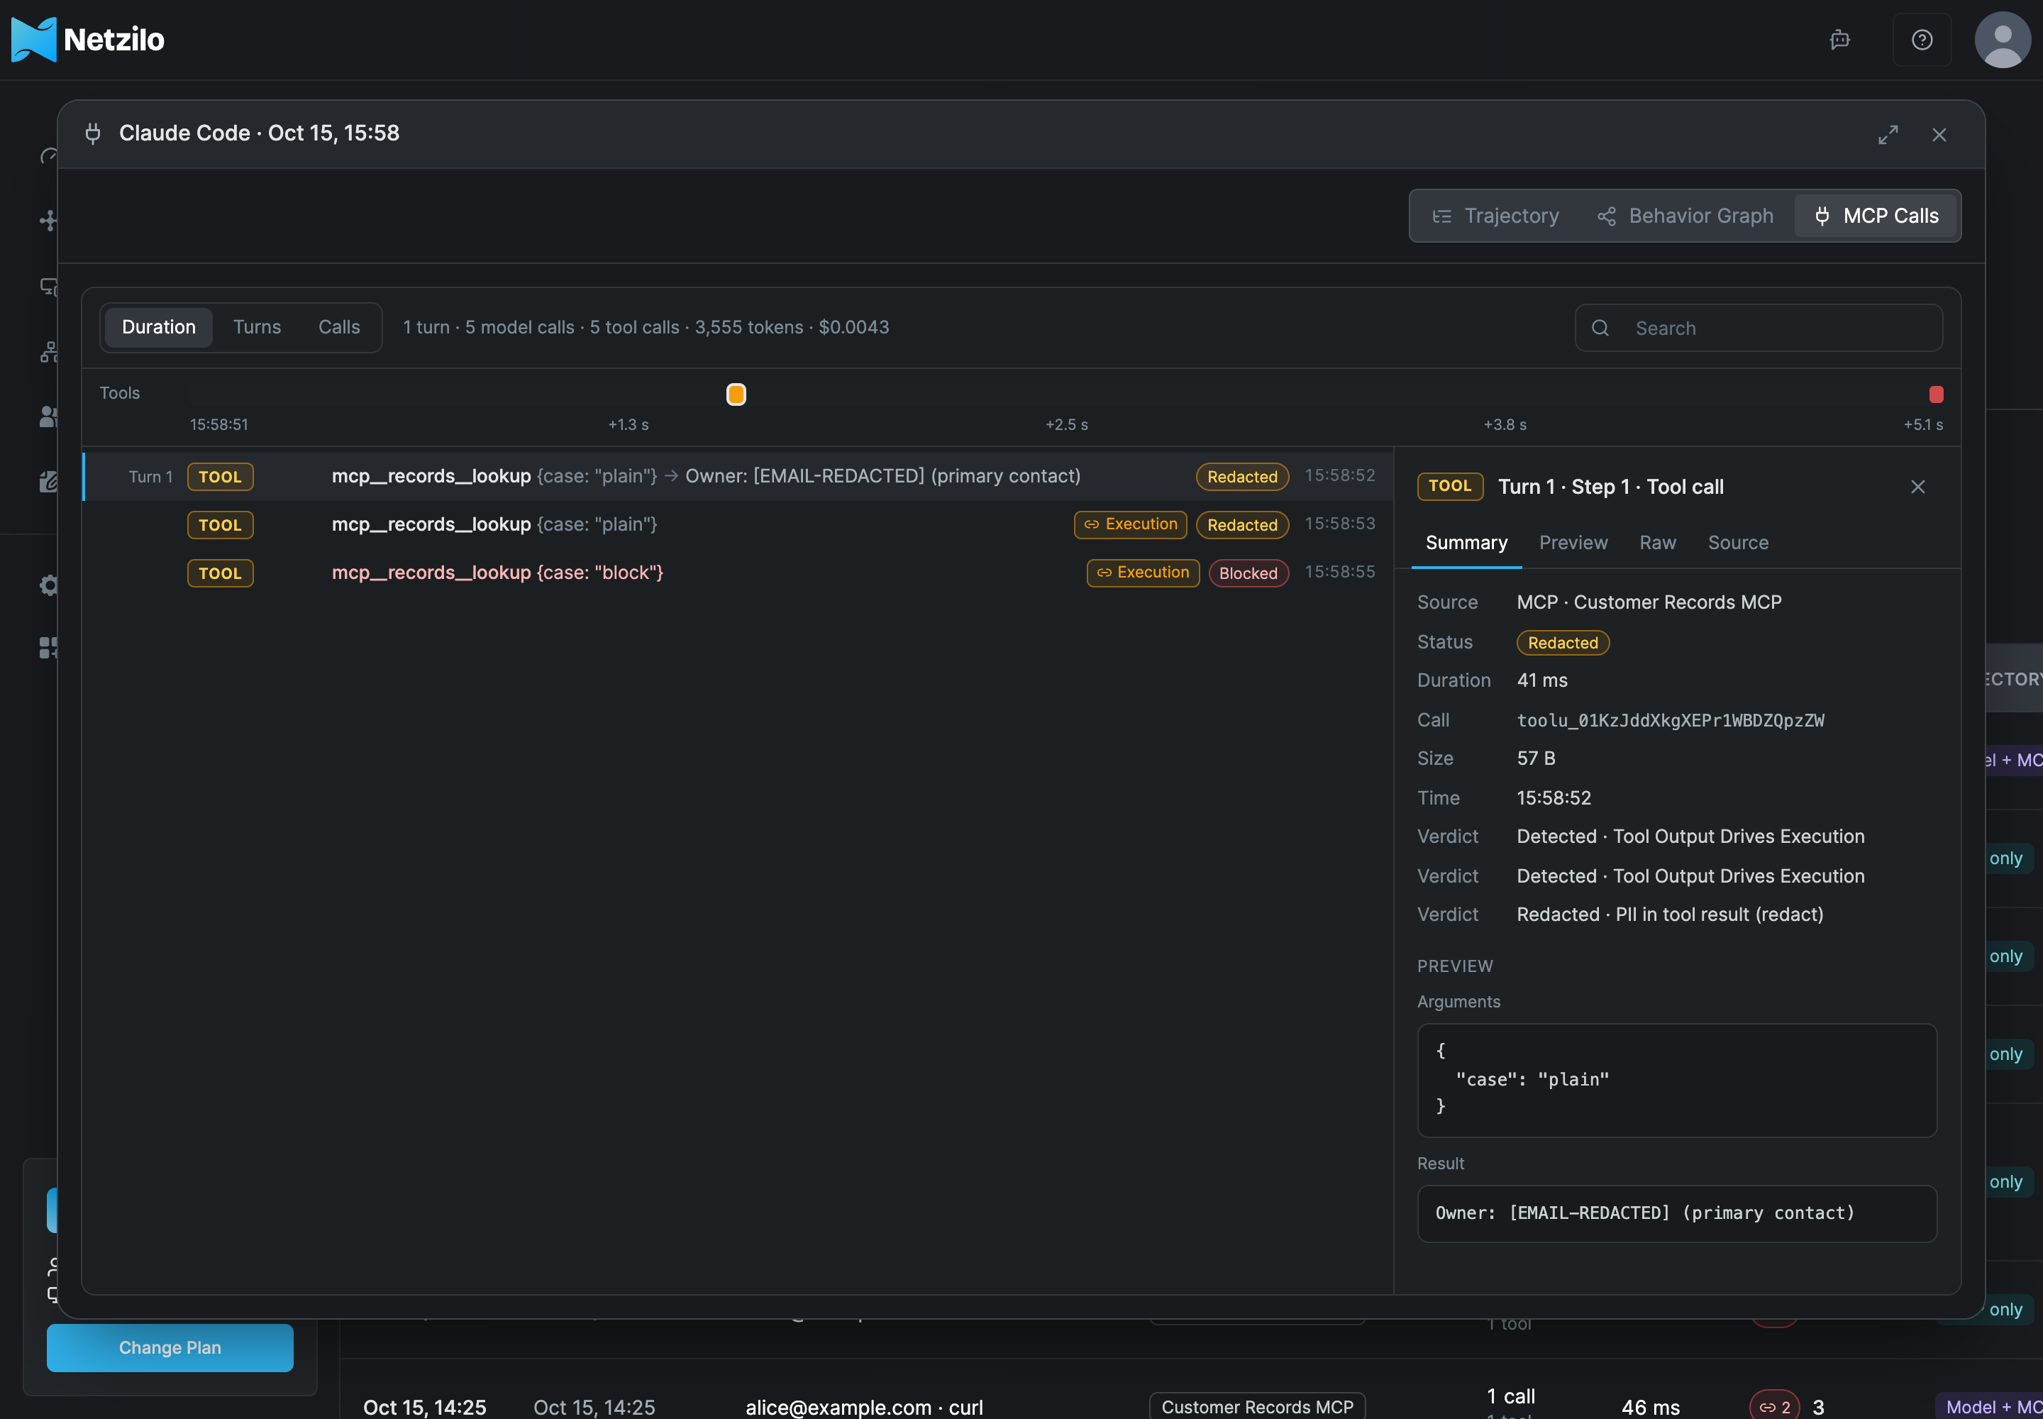Click Execution badge on 15:58:53 row

(x=1130, y=524)
